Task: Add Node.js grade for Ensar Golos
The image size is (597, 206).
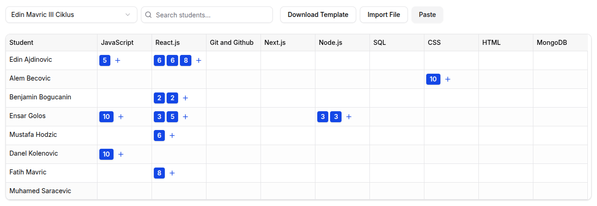Action: point(349,117)
